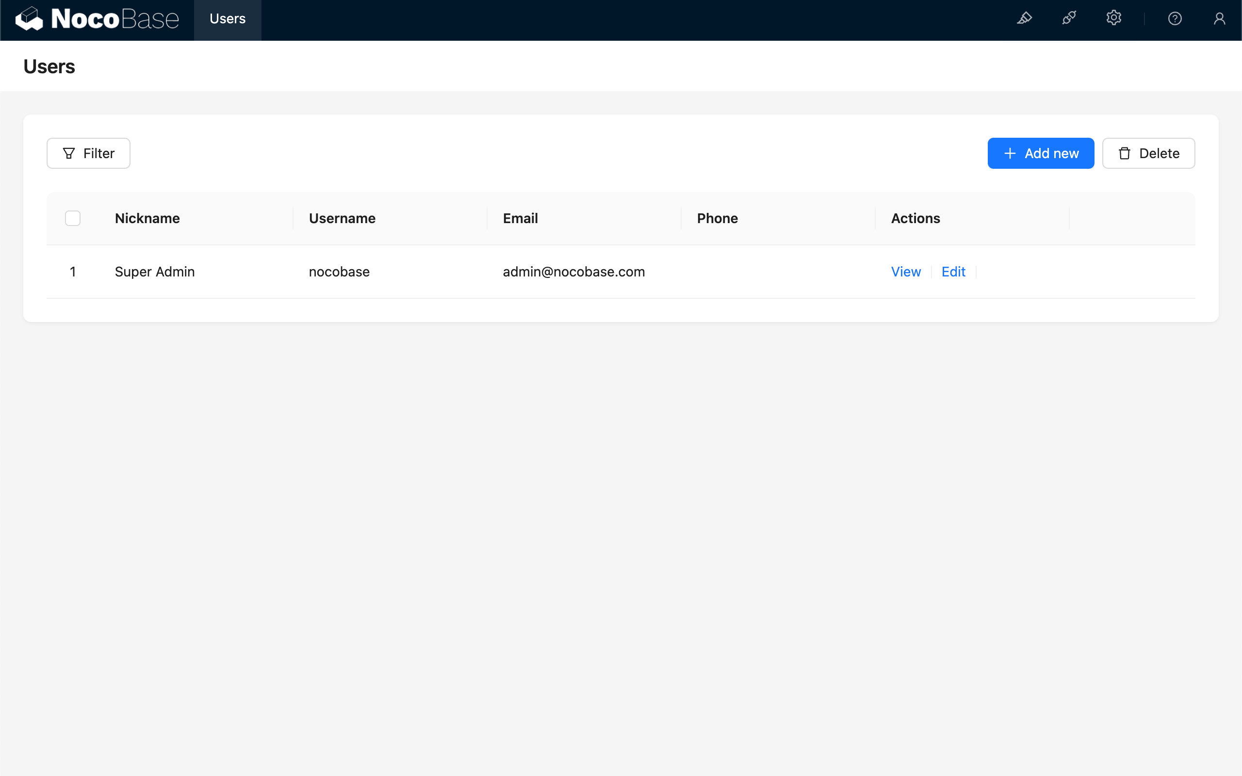Edit the Super Admin record

[x=953, y=272]
